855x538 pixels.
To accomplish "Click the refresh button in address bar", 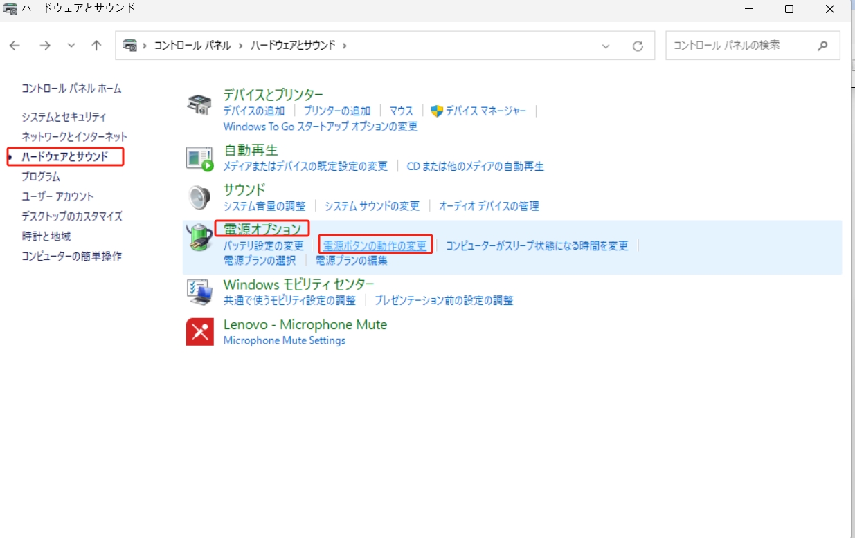I will (x=638, y=46).
